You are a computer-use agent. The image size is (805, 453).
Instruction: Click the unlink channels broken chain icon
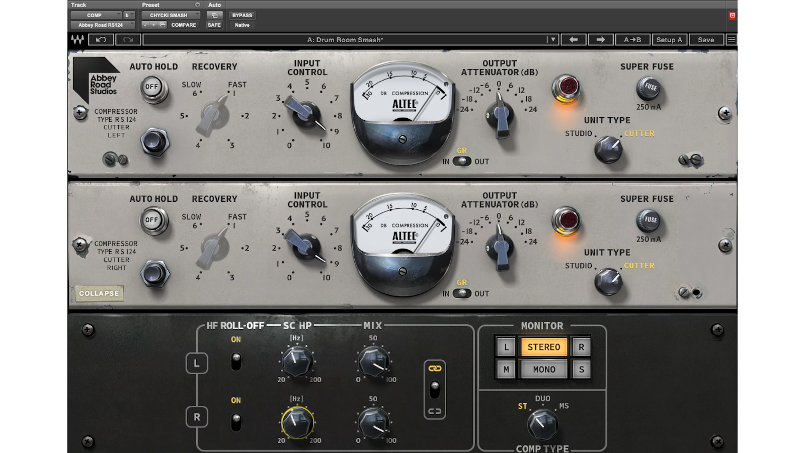(435, 411)
